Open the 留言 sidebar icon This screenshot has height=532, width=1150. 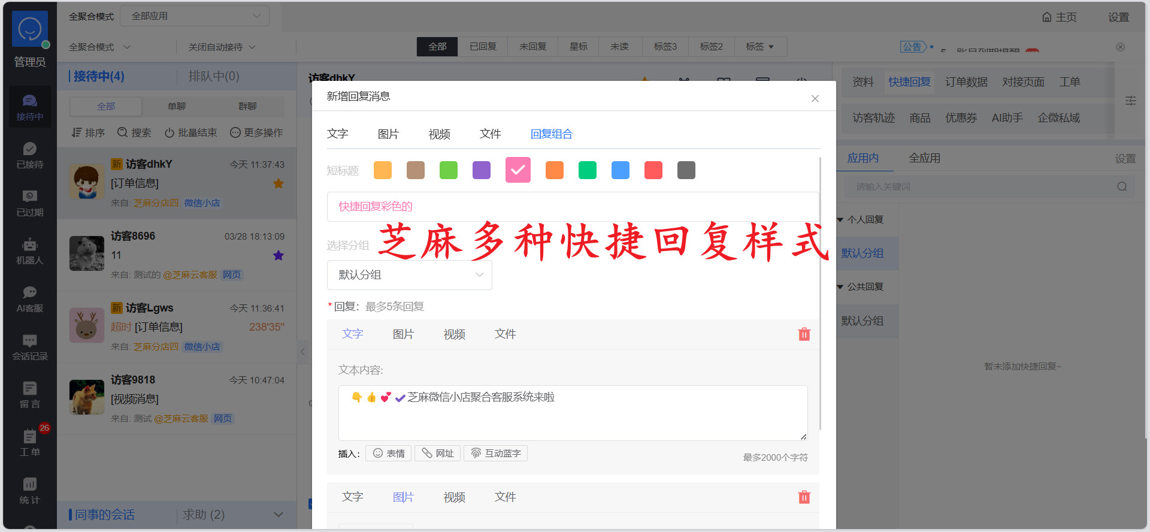[x=30, y=395]
